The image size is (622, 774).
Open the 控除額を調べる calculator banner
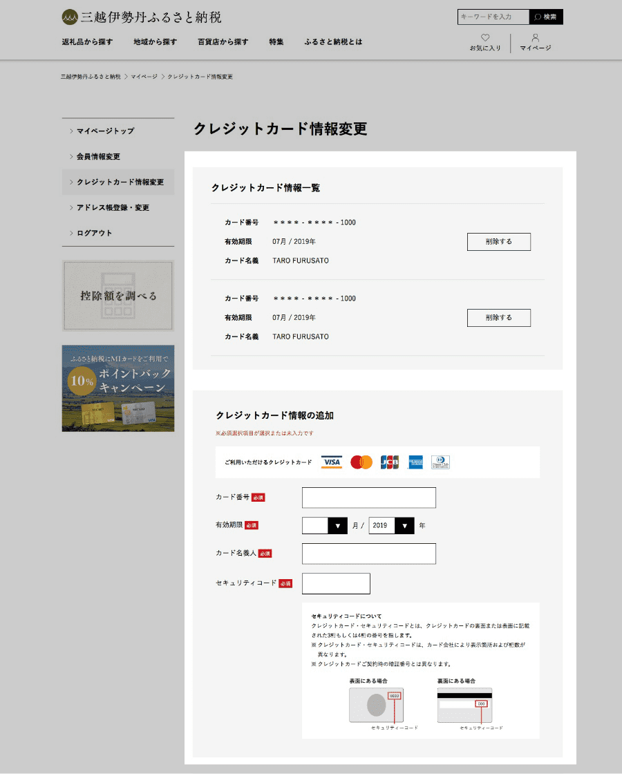coord(118,296)
